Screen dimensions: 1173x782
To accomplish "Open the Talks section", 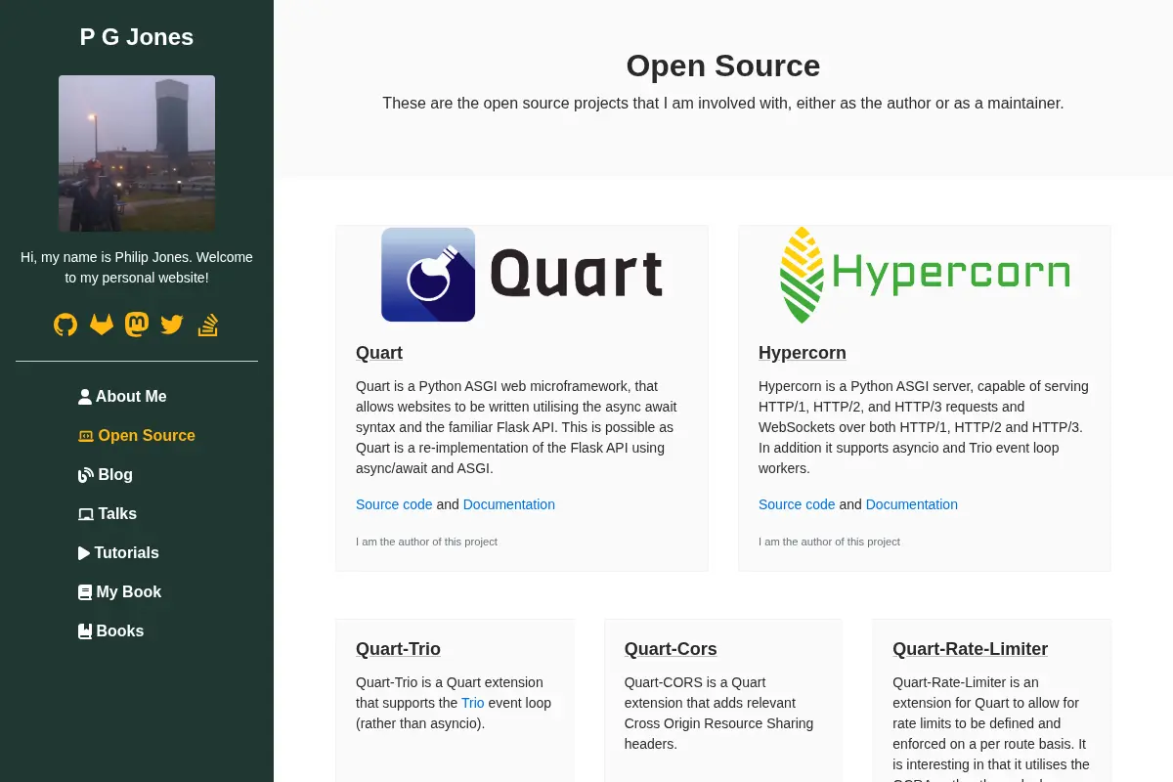I will tap(108, 513).
